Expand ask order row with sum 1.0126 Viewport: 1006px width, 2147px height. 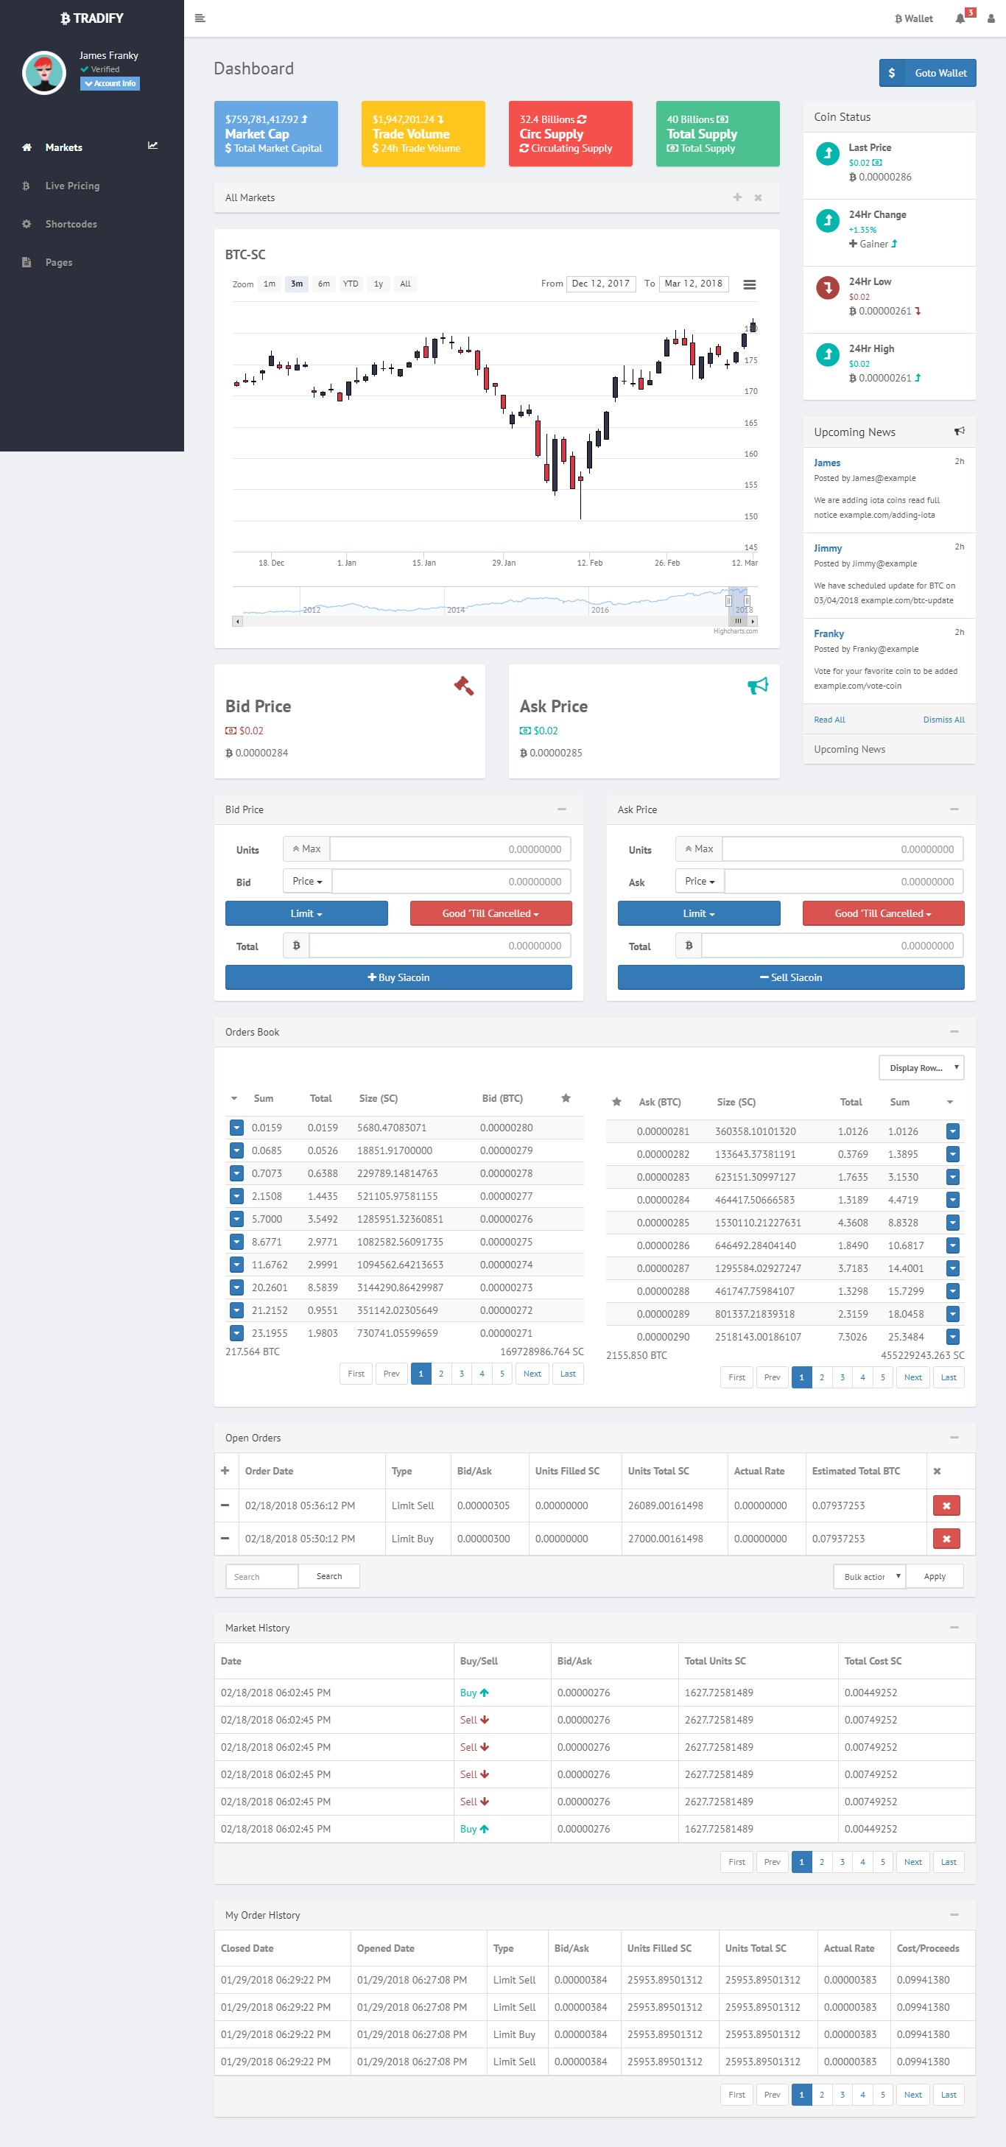coord(953,1131)
